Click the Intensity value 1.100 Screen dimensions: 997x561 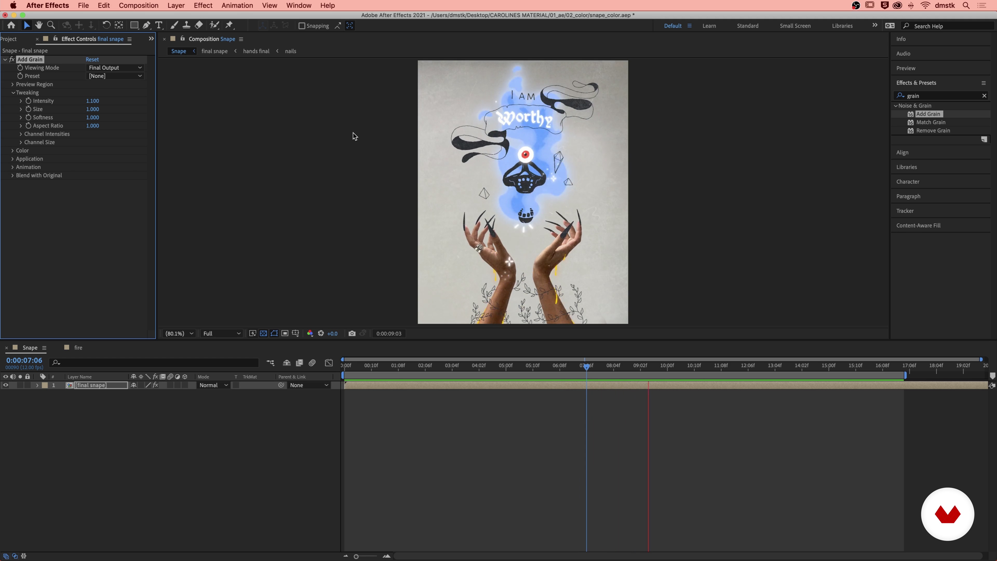(x=92, y=101)
